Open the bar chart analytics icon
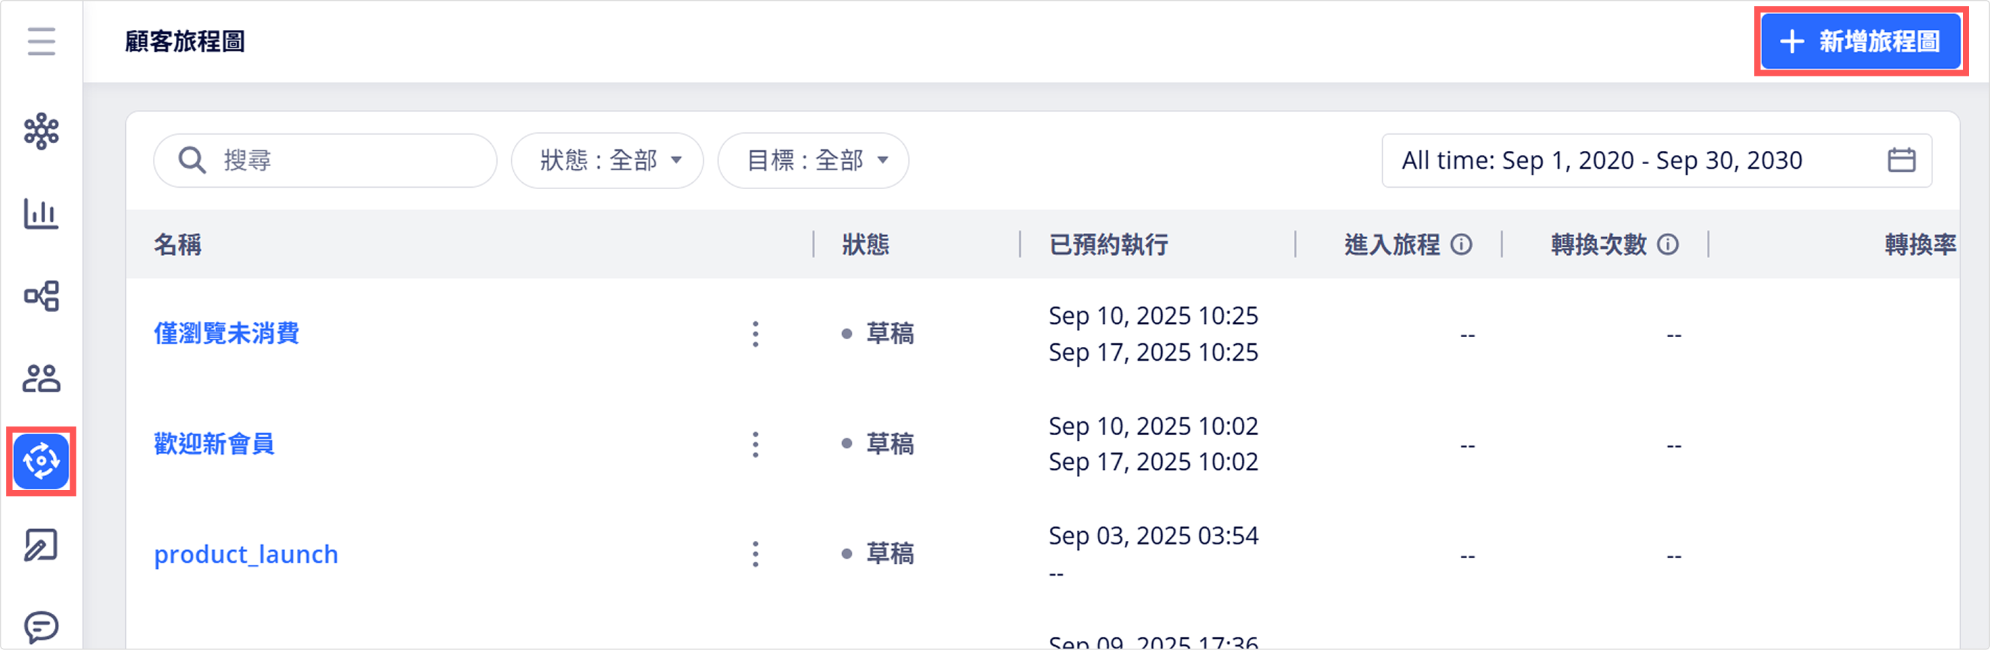The width and height of the screenshot is (1990, 650). [41, 214]
